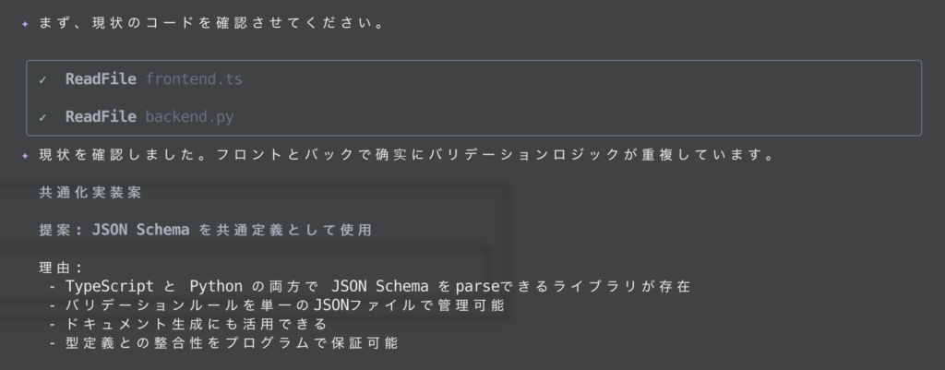Click the ReadFile label for frontend.ts
Image resolution: width=945 pixels, height=370 pixels.
[102, 79]
